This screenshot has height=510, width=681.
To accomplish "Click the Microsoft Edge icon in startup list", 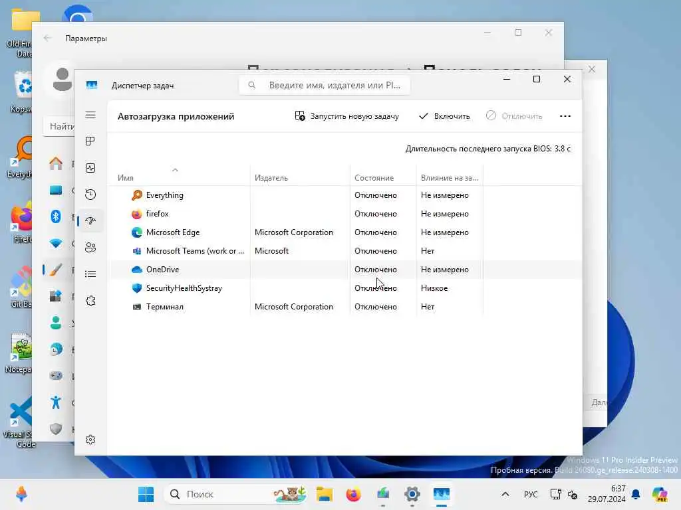I will point(137,232).
